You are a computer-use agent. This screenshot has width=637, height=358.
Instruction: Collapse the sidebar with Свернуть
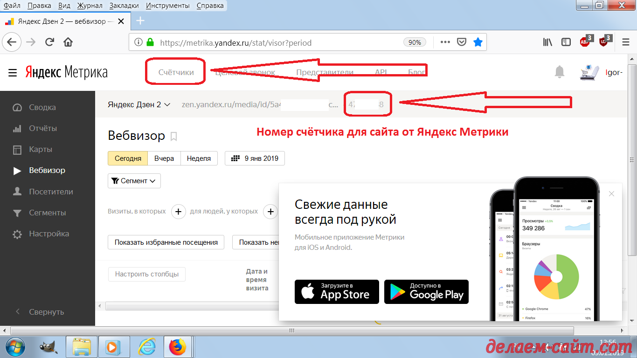[x=46, y=312]
